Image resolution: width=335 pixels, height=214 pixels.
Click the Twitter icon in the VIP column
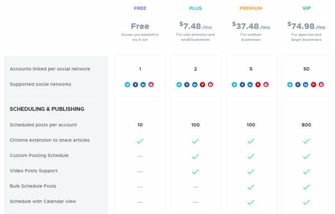290,84
